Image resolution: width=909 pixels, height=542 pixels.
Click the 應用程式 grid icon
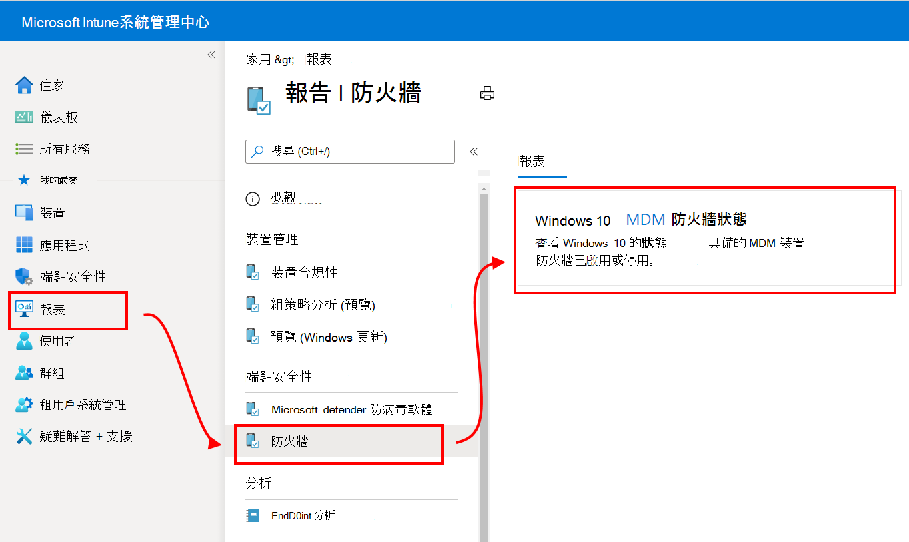pos(24,245)
